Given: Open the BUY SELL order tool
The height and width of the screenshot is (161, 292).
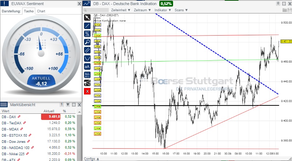Looking at the screenshot, I should [x=87, y=75].
